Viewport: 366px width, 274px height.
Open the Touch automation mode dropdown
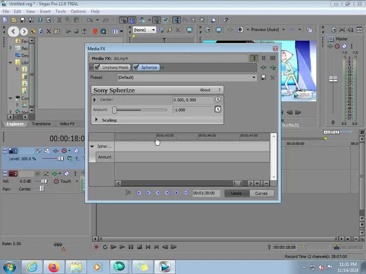(77, 181)
